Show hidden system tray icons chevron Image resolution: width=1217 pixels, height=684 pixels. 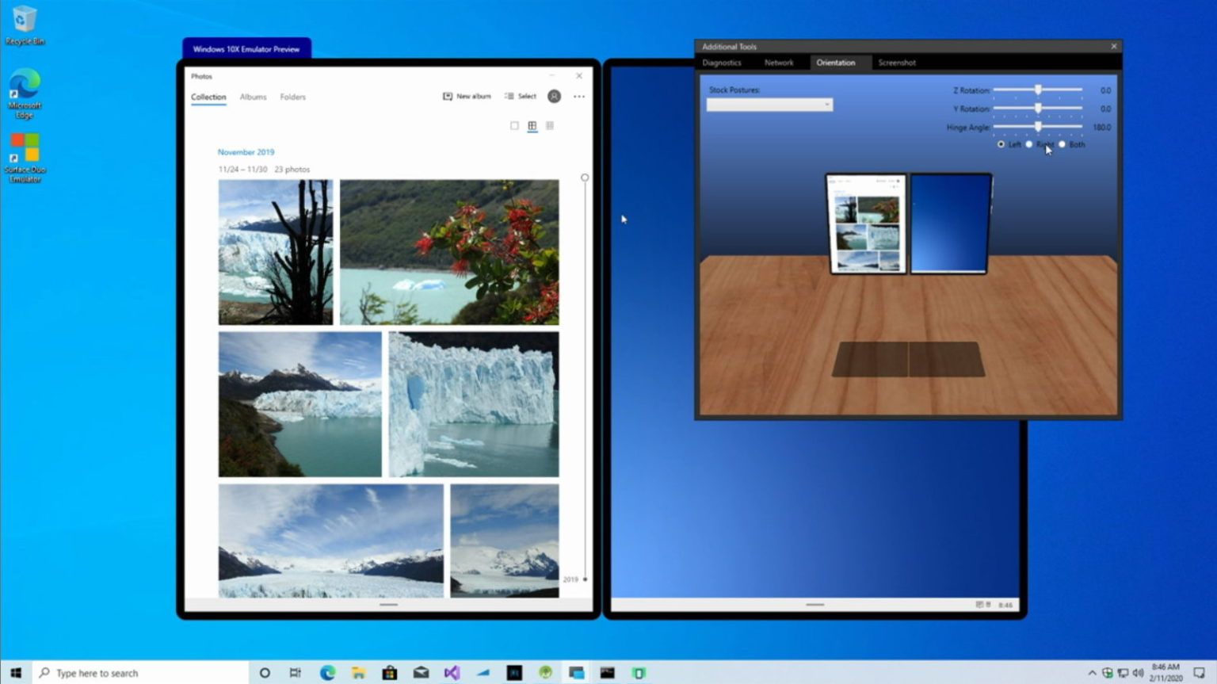coord(1092,673)
